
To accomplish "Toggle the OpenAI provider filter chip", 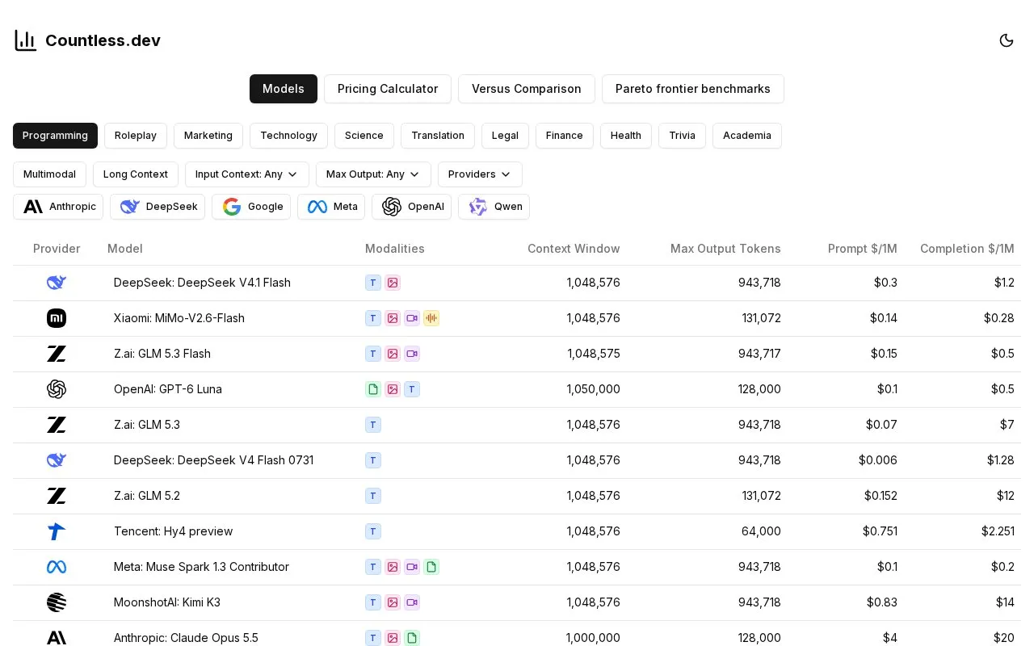I will [x=411, y=207].
